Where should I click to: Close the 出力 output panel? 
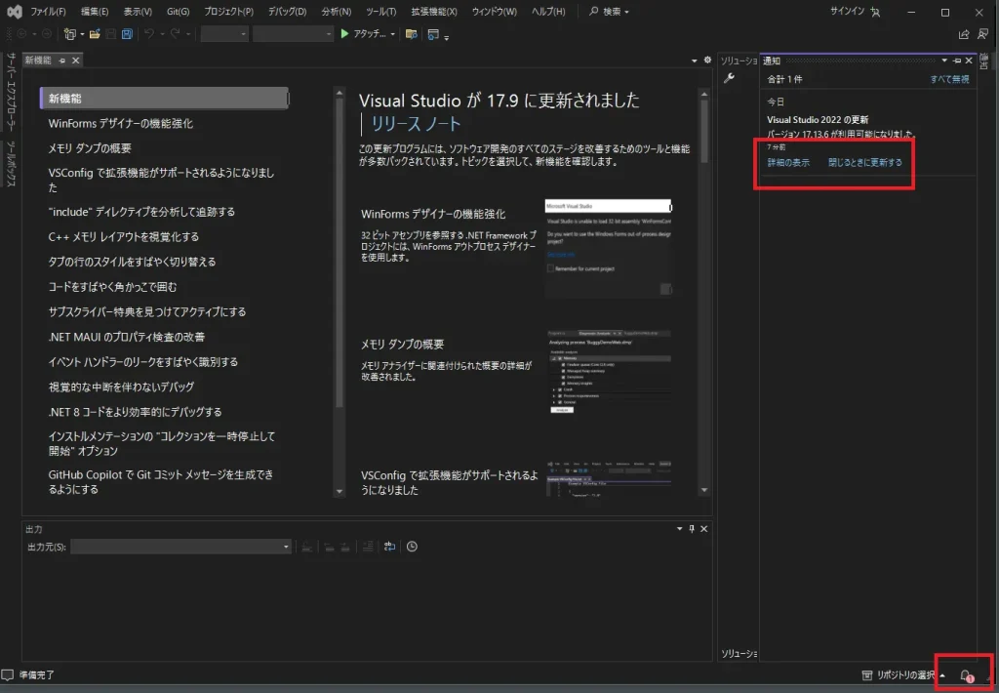704,528
